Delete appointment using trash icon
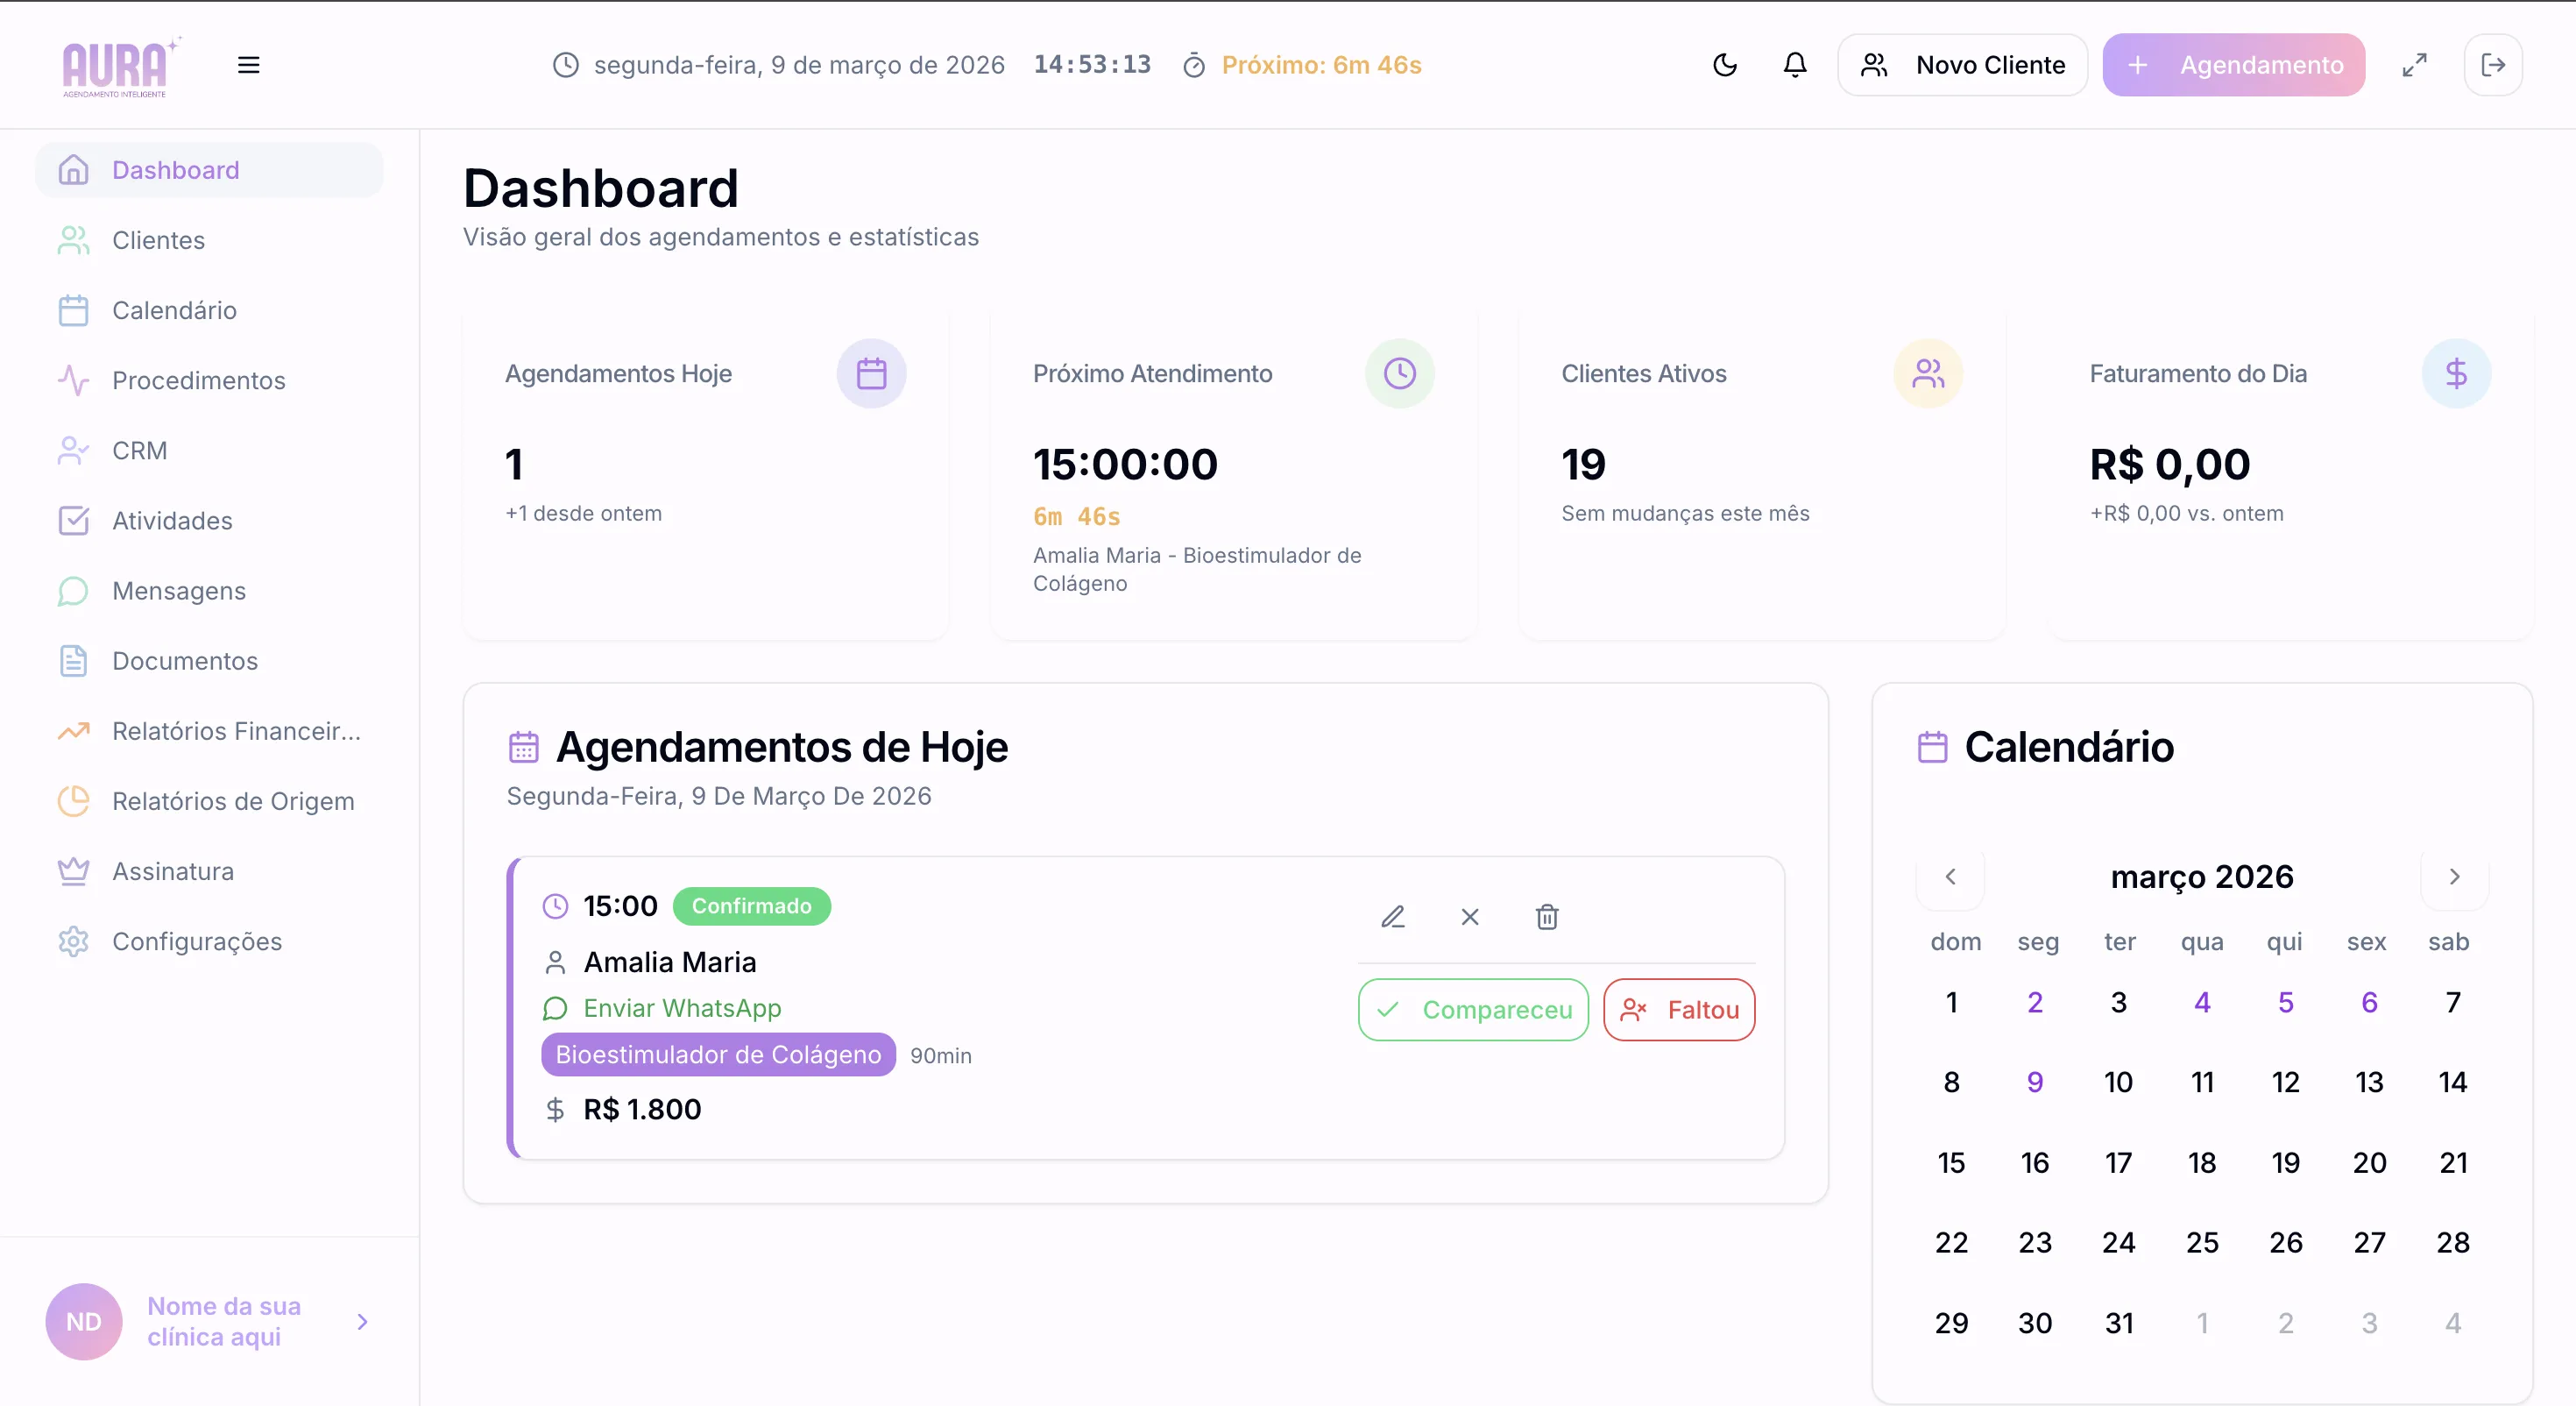 1547,917
